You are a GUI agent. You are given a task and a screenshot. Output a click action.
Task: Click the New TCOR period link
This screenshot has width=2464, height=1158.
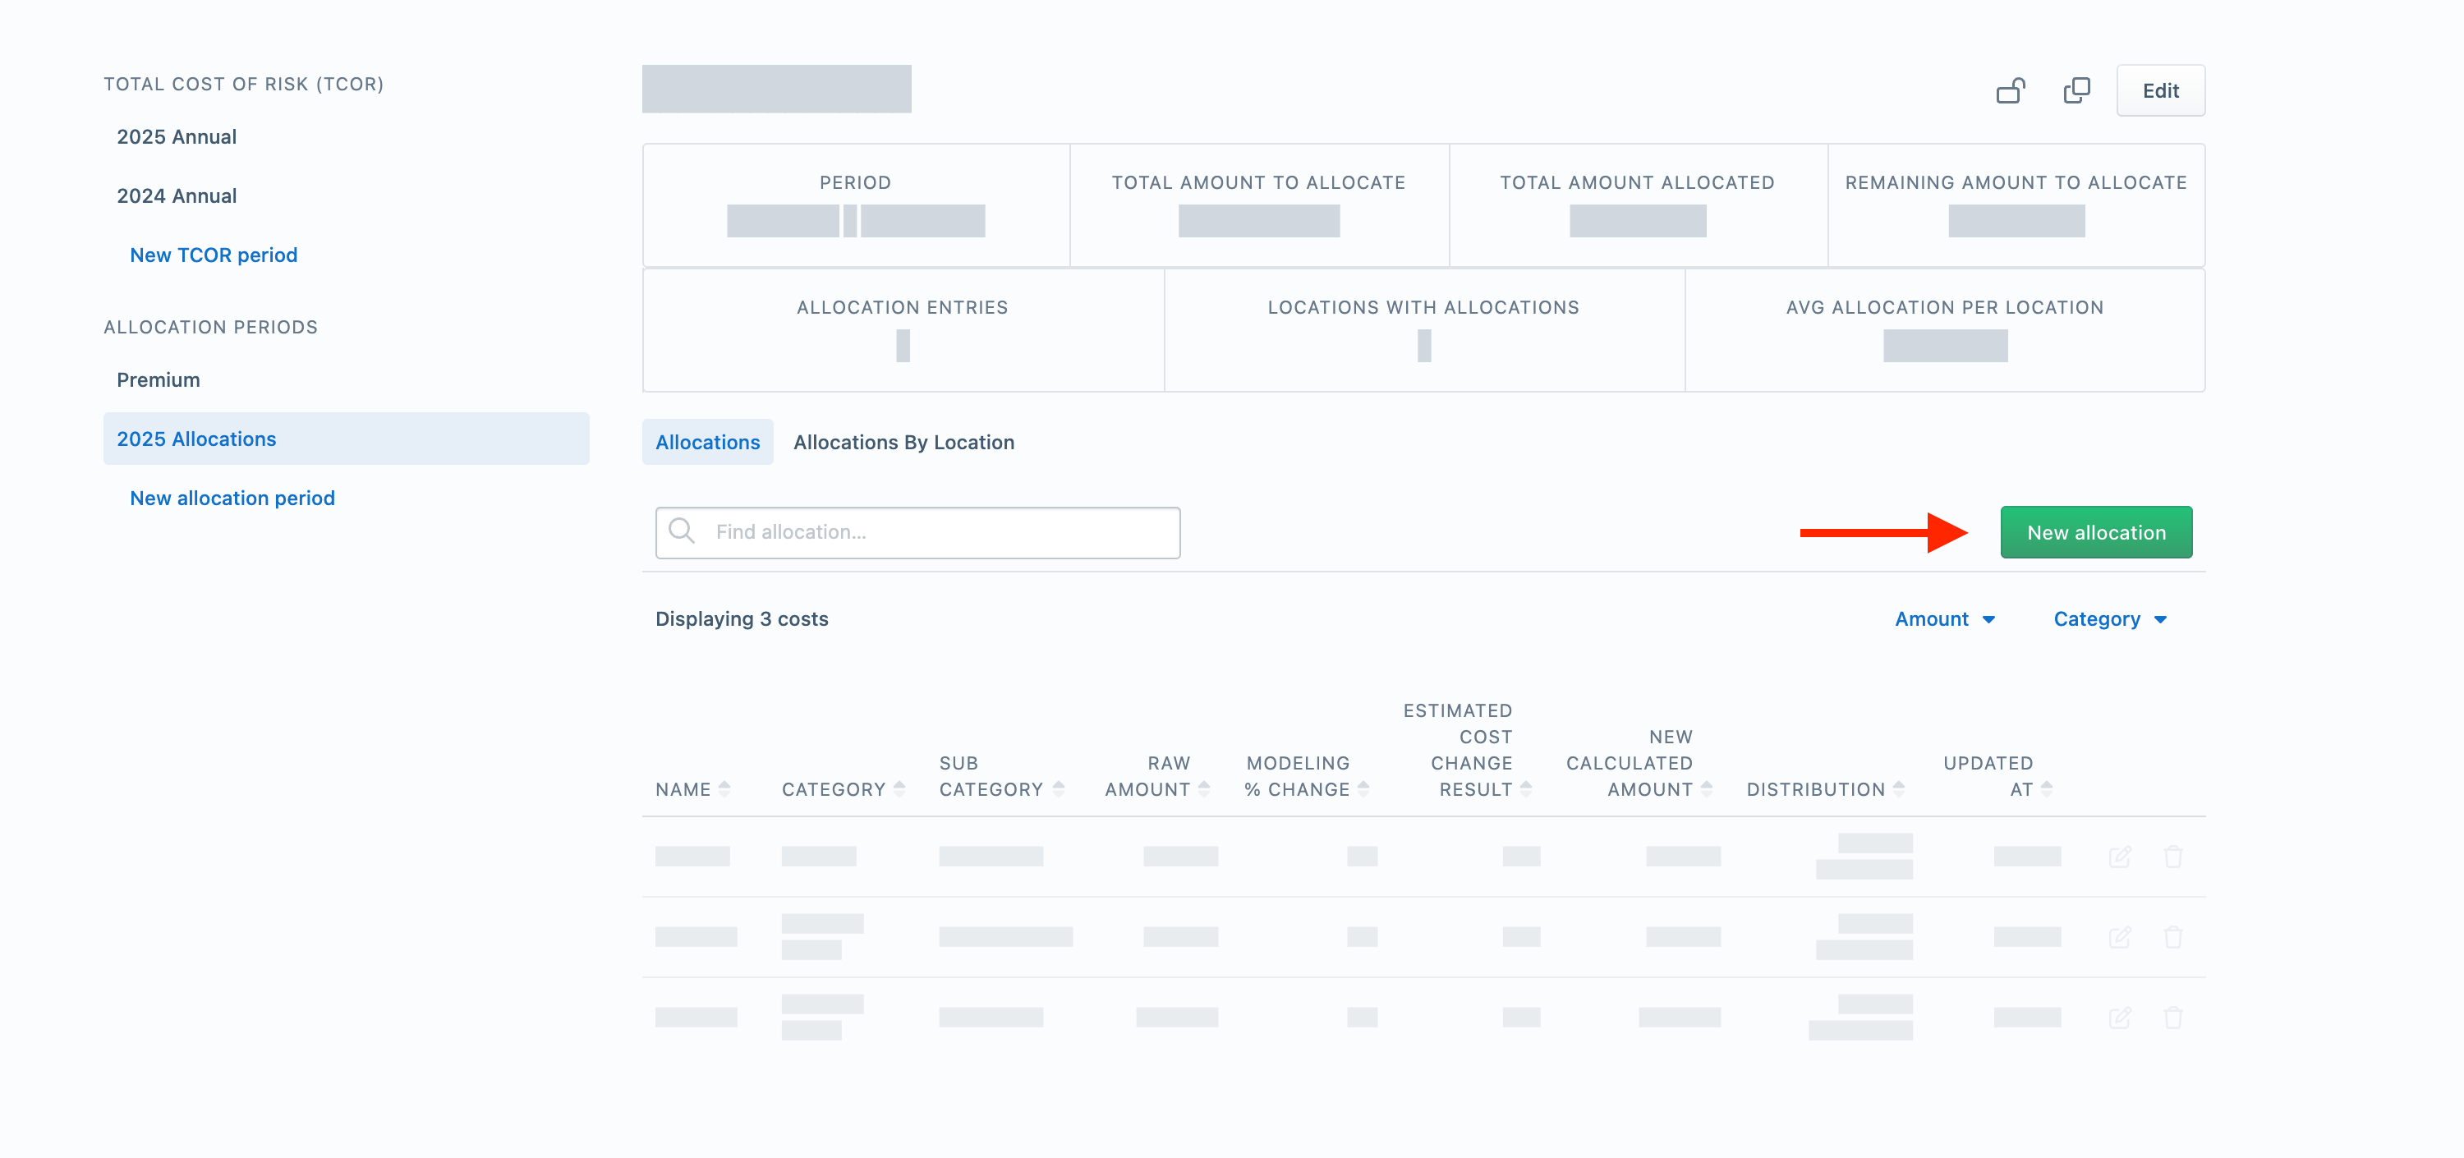point(214,255)
